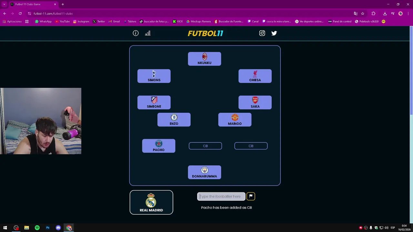Open the YouTube bookmark
Screen dimensions: 413x232
[x=62, y=22]
